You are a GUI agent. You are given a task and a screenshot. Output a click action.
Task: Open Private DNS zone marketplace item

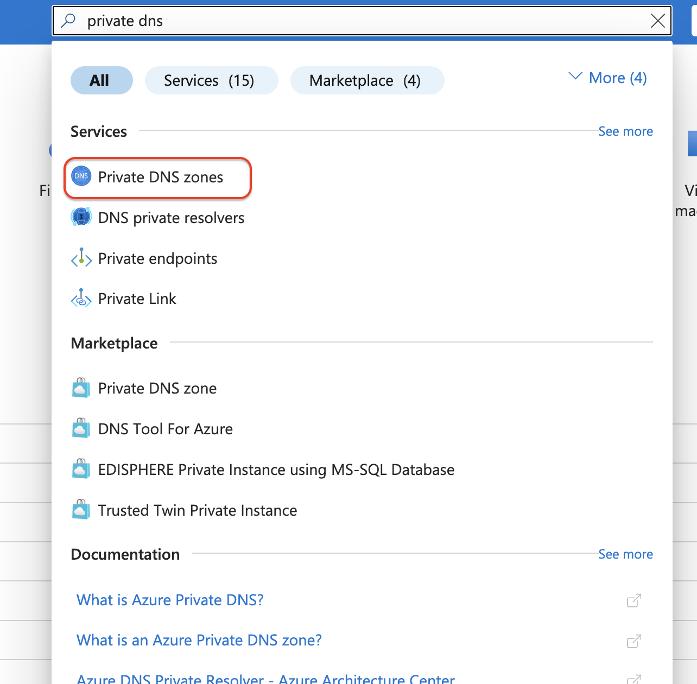[157, 388]
